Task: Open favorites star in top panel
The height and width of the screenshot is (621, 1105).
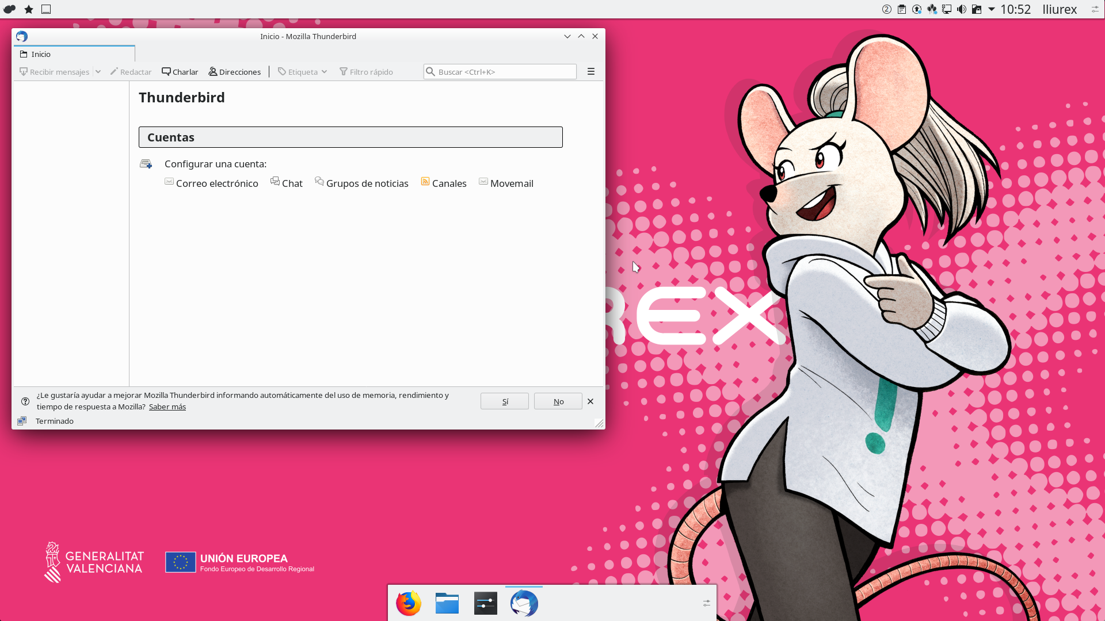Action: coord(29,9)
